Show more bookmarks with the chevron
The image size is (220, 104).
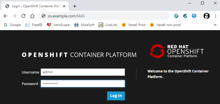click(215, 25)
